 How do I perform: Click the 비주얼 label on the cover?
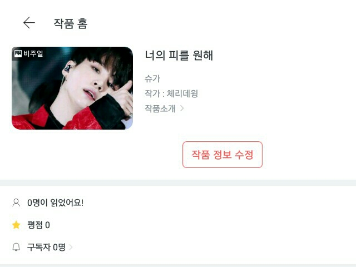[x=33, y=53]
